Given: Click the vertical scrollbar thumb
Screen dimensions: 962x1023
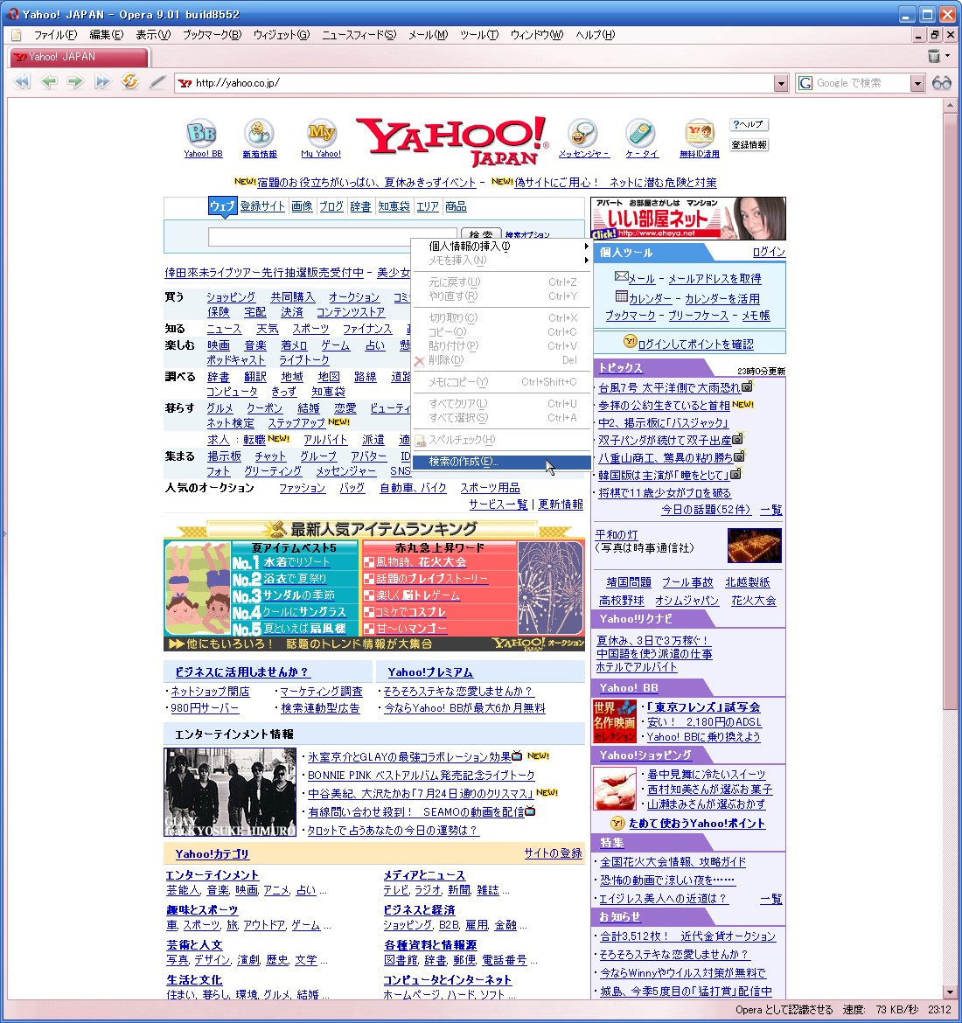Looking at the screenshot, I should 950,413.
